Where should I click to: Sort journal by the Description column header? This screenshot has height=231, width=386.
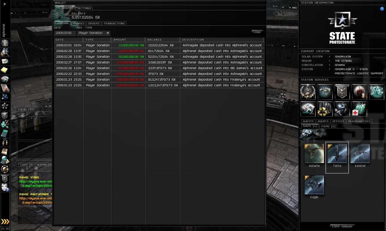tap(222, 40)
